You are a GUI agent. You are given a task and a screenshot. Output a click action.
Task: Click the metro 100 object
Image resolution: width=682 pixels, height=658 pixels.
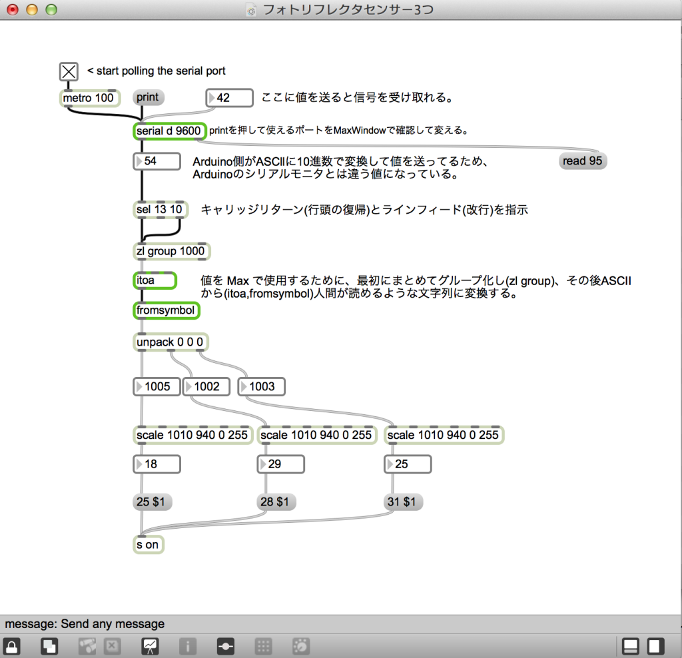click(x=89, y=98)
